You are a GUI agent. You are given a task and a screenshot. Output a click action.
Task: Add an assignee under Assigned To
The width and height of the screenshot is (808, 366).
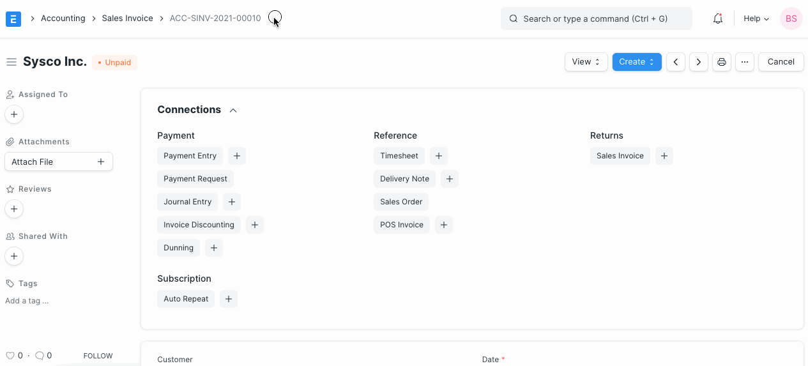pyautogui.click(x=14, y=114)
